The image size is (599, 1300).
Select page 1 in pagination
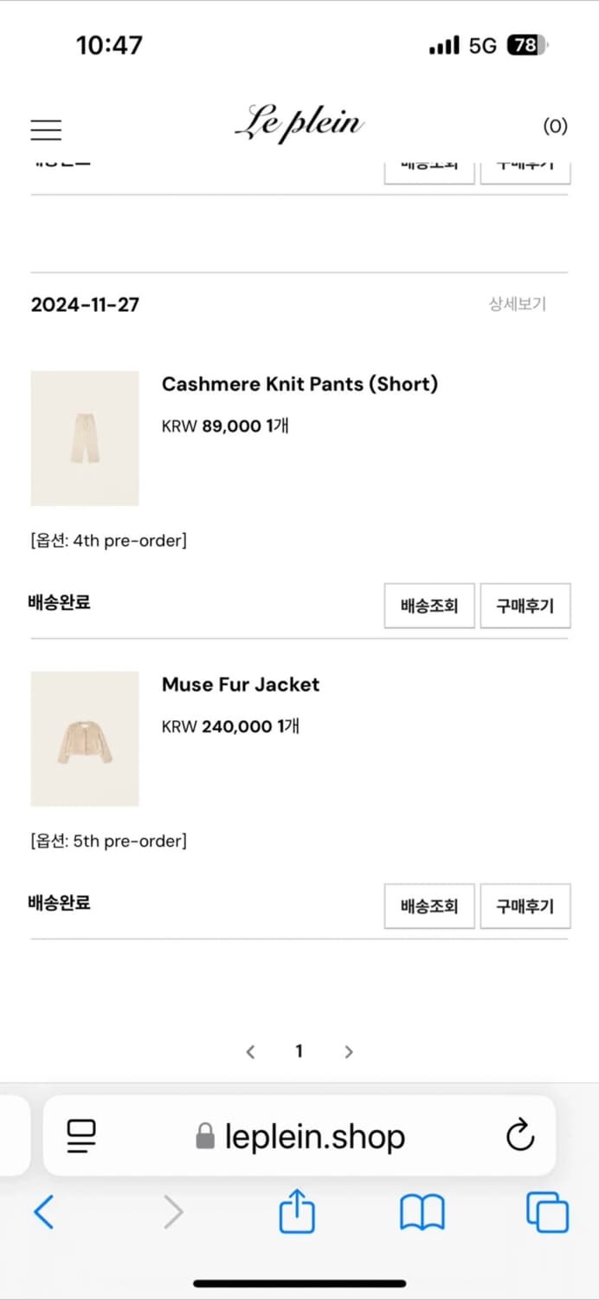coord(299,1050)
